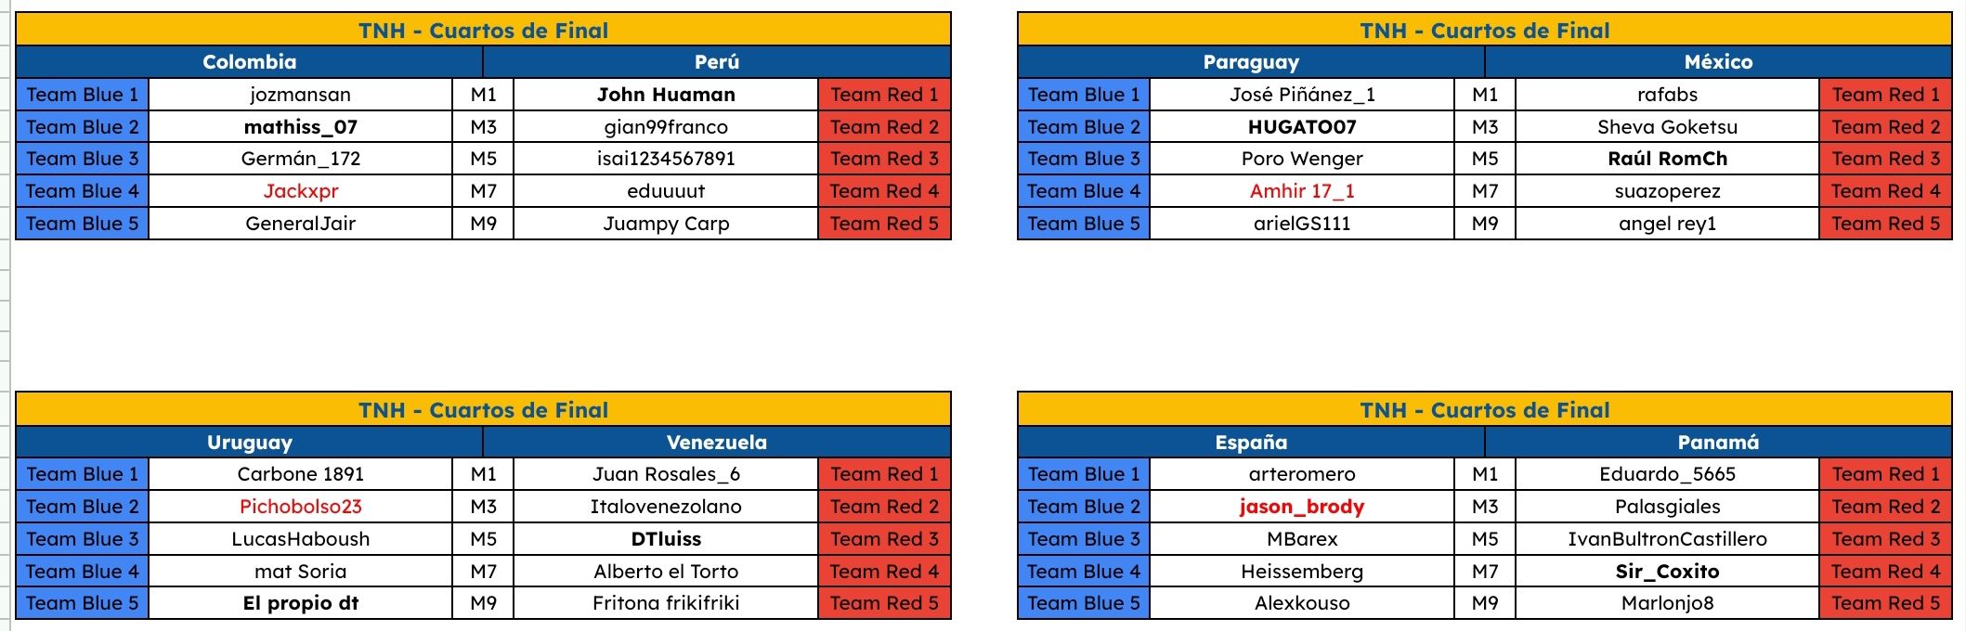The image size is (1966, 631).
Task: Select the red Pichobolso23 cell
Action: pyautogui.click(x=300, y=507)
